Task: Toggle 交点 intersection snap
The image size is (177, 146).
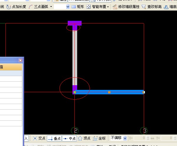Action: [39, 138]
